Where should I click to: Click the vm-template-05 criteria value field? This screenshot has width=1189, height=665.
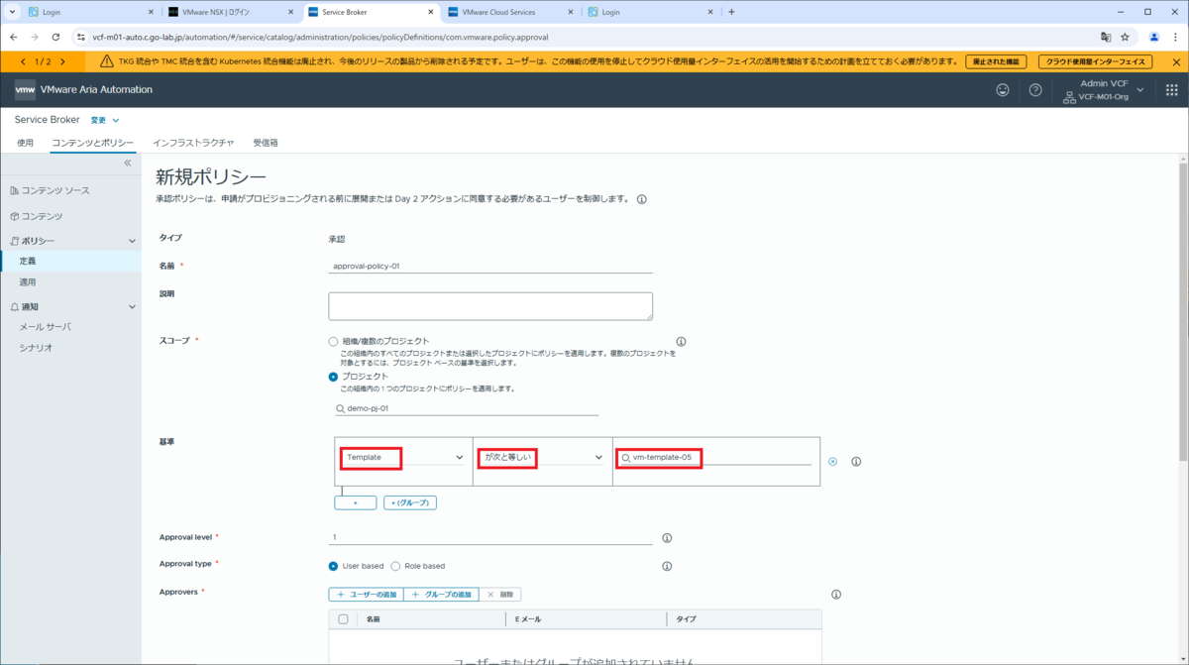point(716,458)
